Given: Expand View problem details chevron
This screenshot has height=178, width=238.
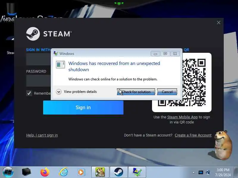Looking at the screenshot, I should (59, 92).
